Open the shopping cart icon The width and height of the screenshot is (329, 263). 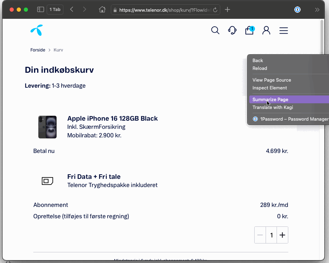249,31
